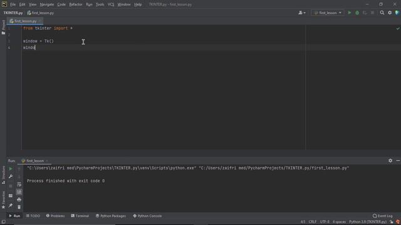Viewport: 401px width, 225px height.
Task: Open the Python Packages tool window
Action: [x=111, y=216]
